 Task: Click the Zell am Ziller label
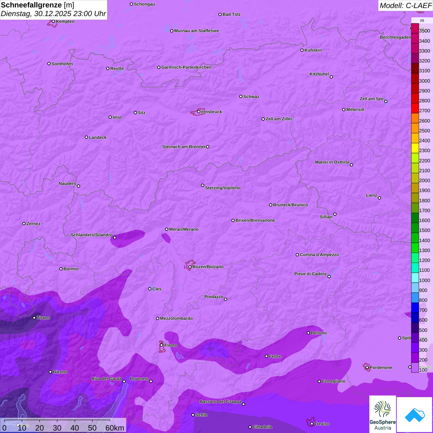click(x=279, y=119)
